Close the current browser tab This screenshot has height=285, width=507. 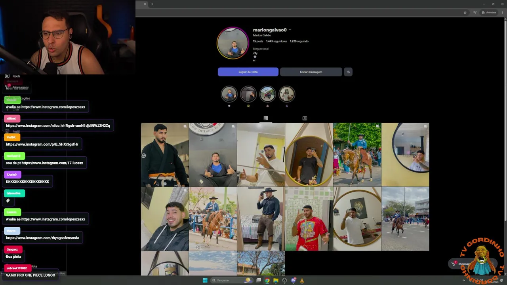tap(145, 4)
